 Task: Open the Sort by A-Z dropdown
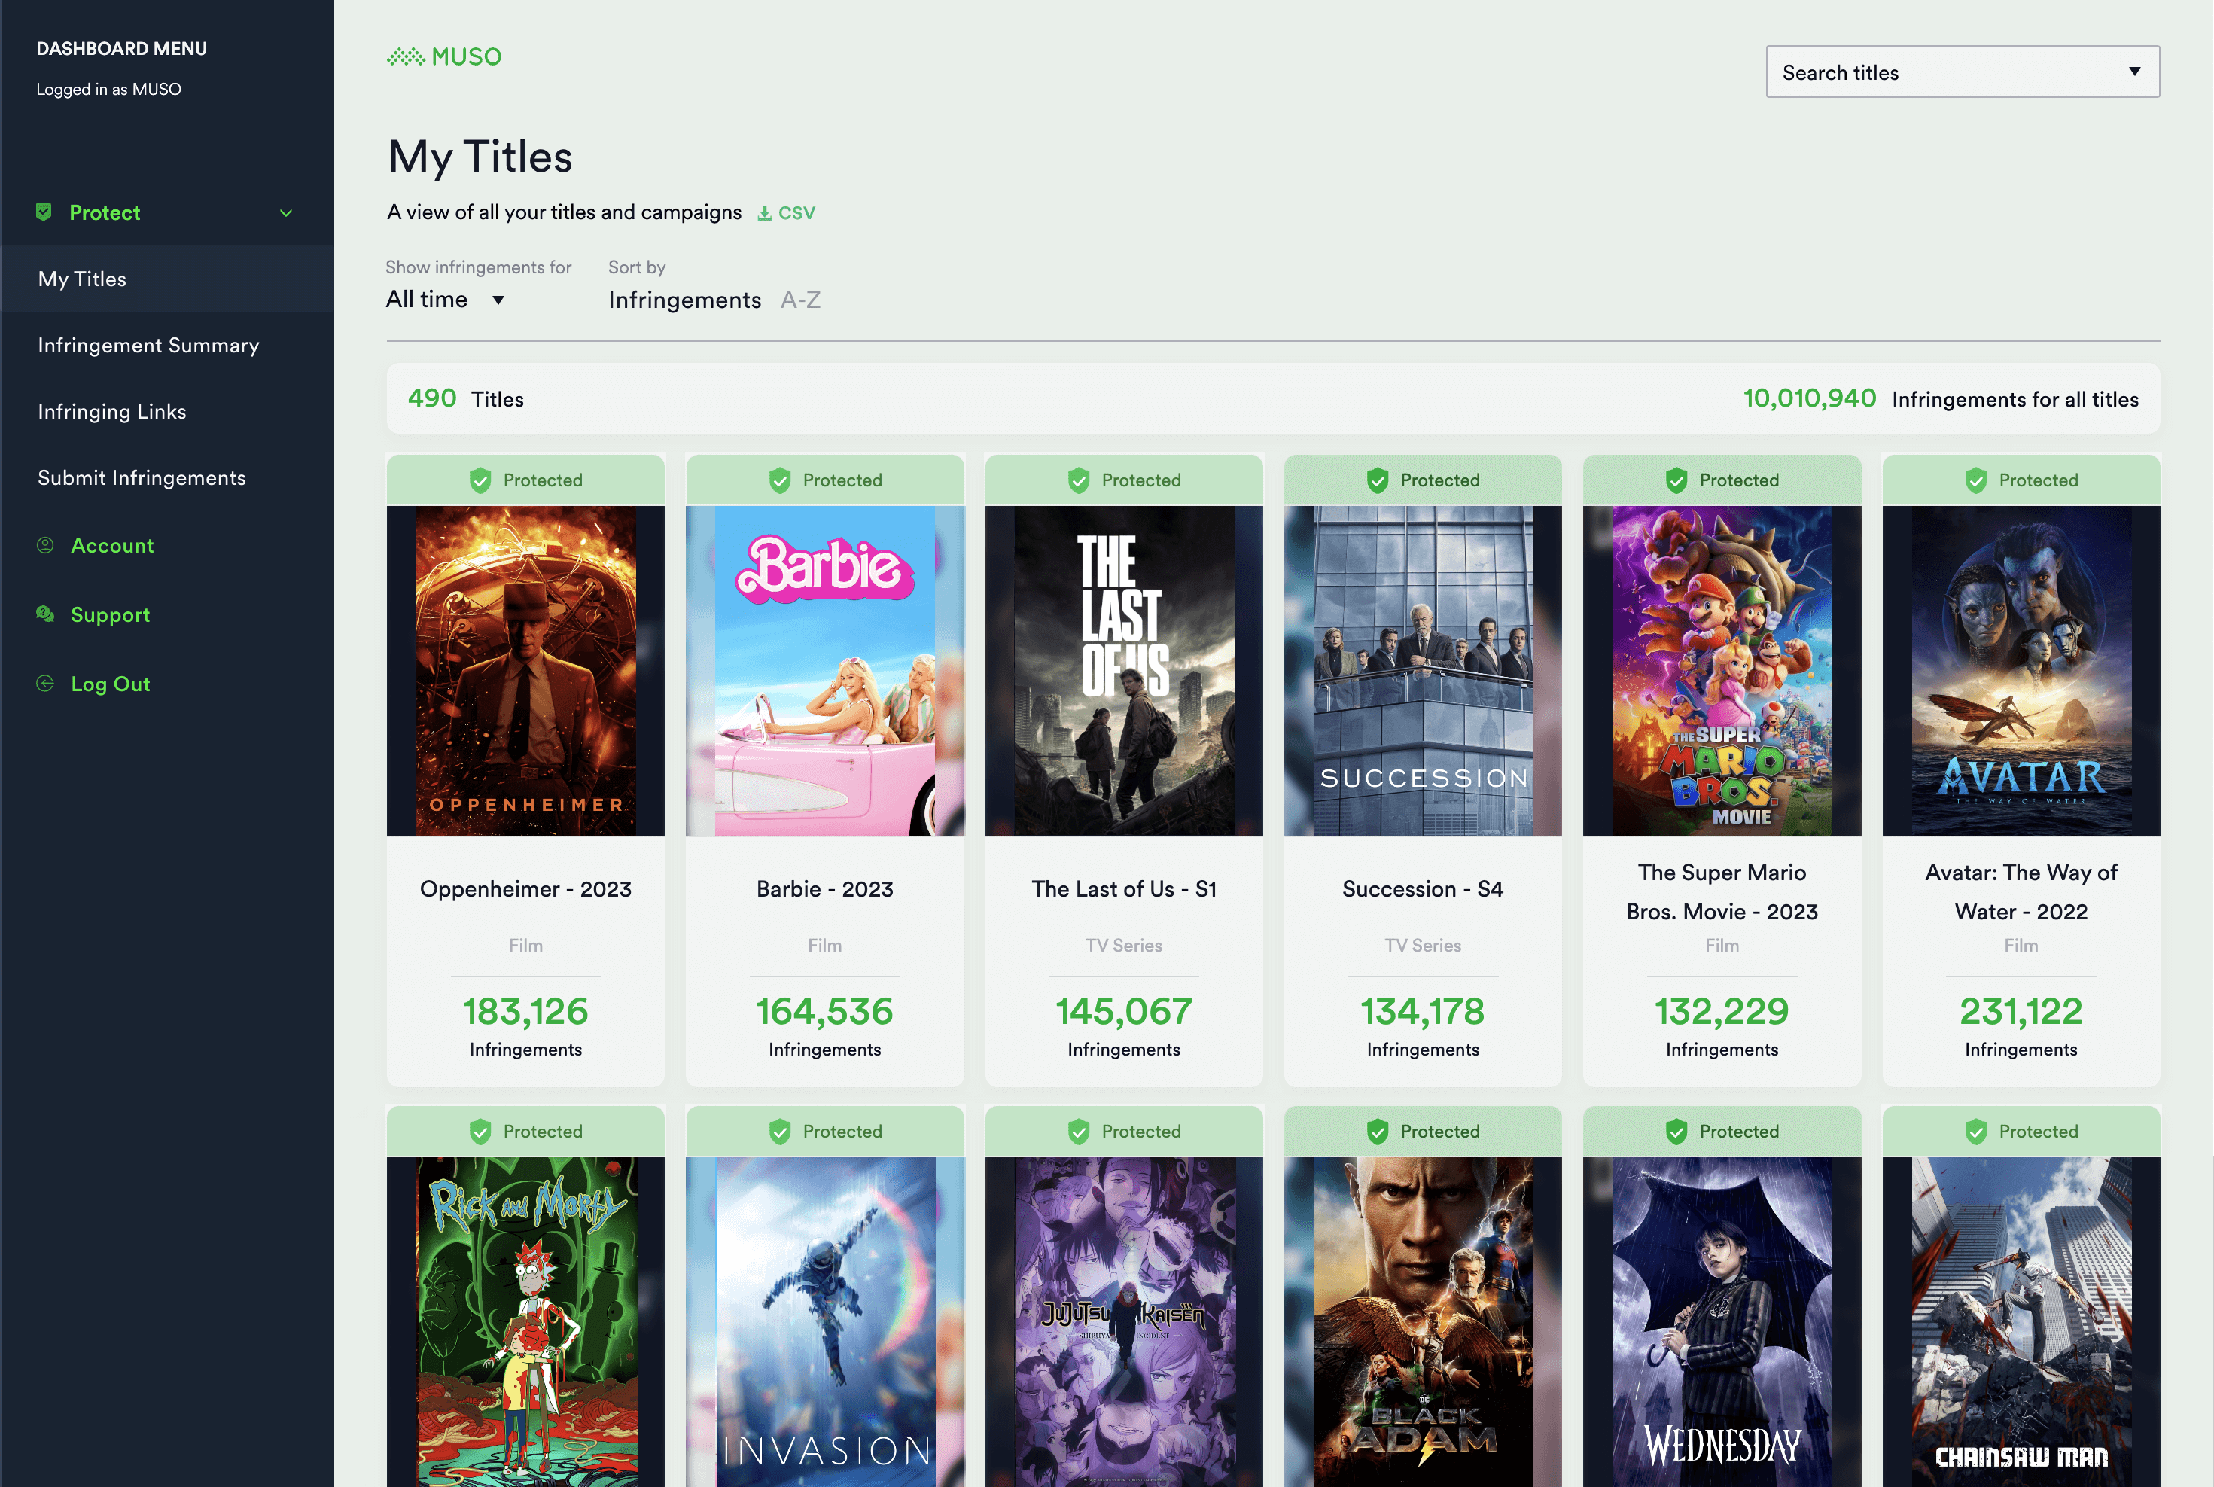pos(803,300)
